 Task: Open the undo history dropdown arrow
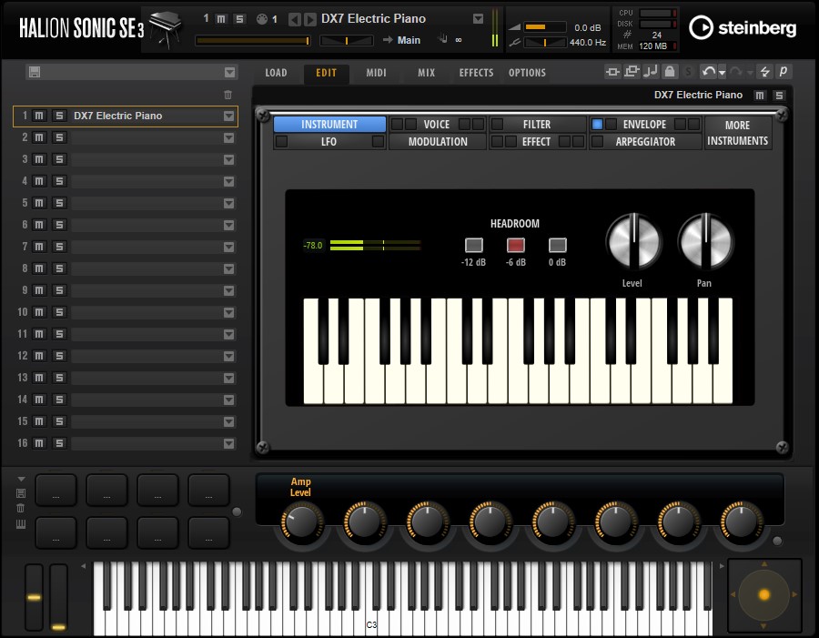722,71
